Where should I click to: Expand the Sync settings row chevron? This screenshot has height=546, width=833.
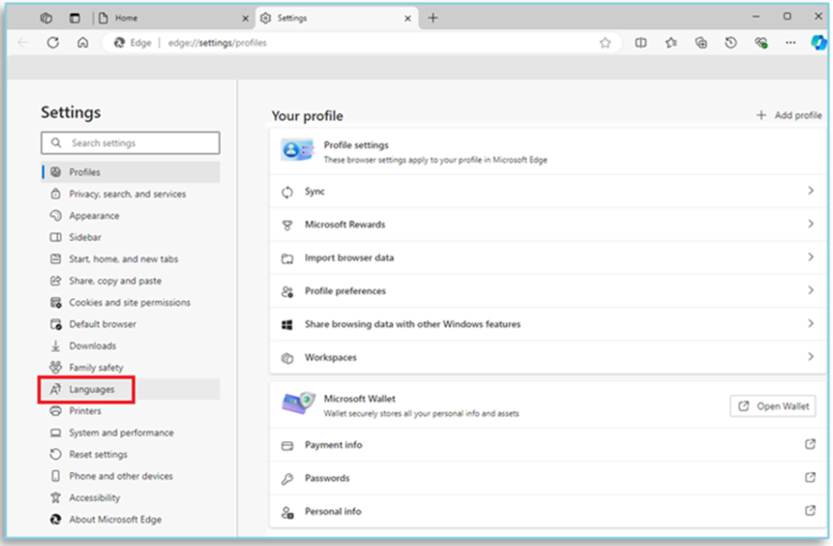810,191
